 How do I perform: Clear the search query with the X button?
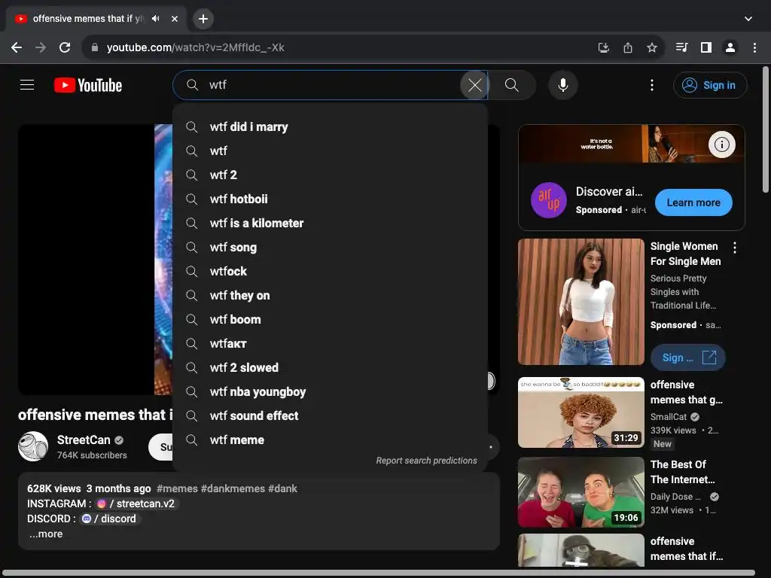[474, 85]
